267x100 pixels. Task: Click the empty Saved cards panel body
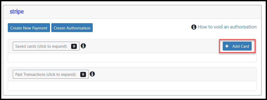click(x=132, y=58)
